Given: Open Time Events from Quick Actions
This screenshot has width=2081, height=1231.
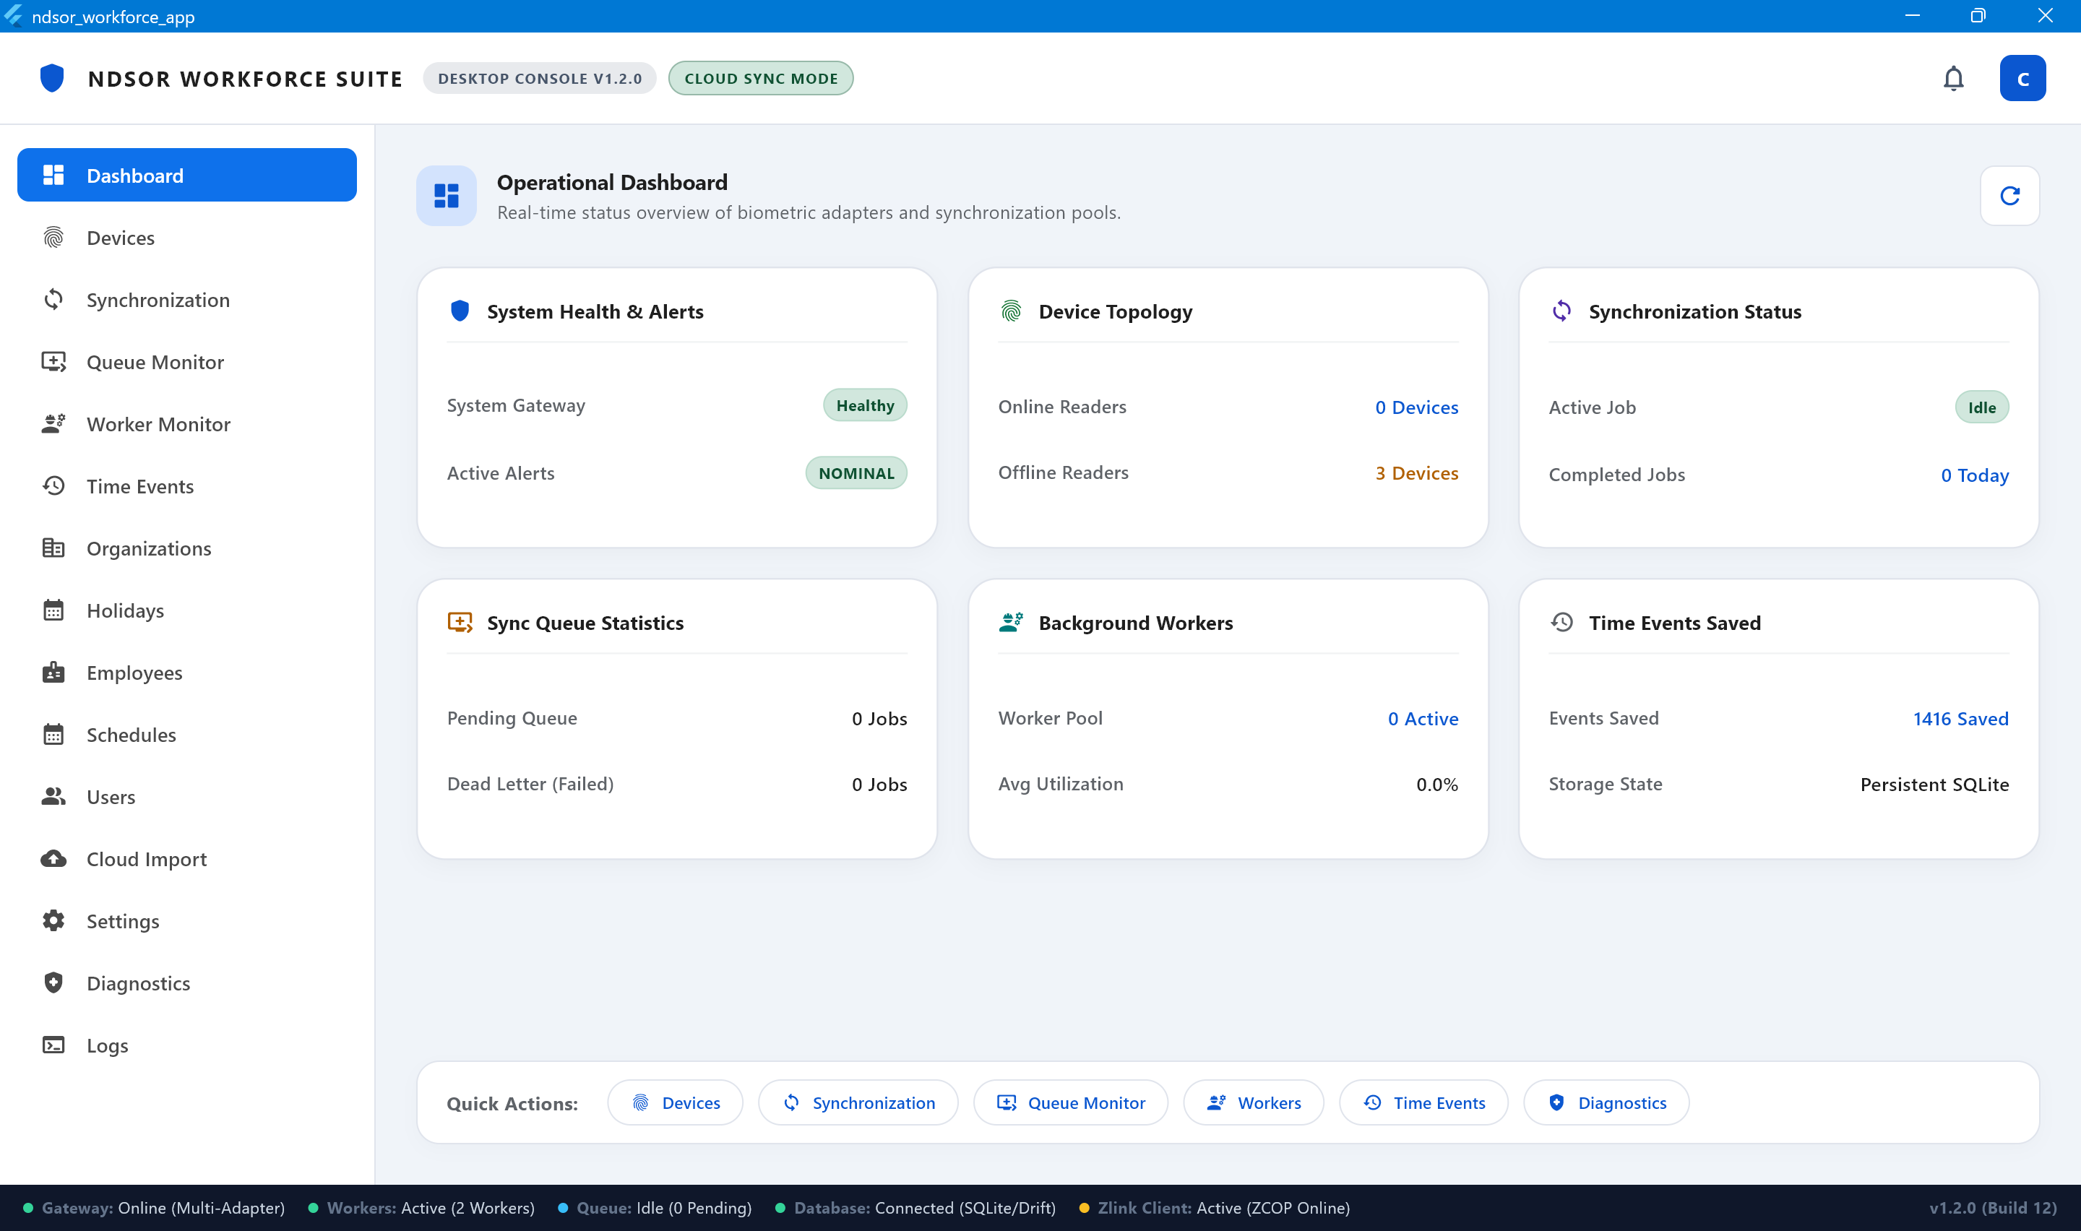Looking at the screenshot, I should tap(1423, 1102).
